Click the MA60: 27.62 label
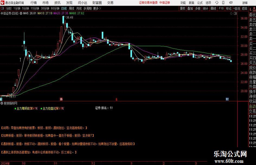The height and width of the screenshot is (165, 256). (77, 13)
